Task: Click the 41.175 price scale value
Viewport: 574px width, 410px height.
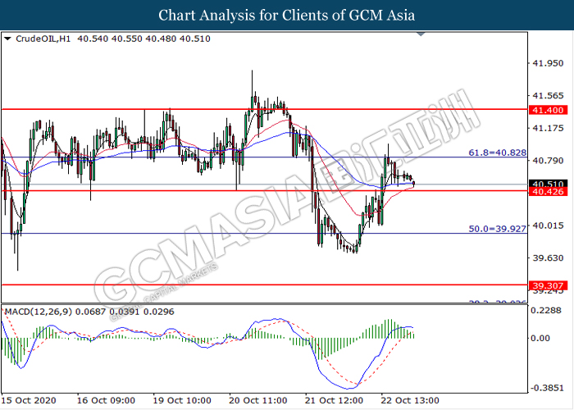Action: [x=548, y=128]
